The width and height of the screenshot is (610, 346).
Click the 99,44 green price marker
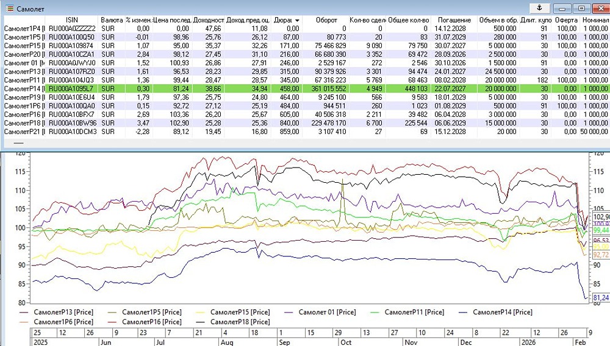click(601, 230)
